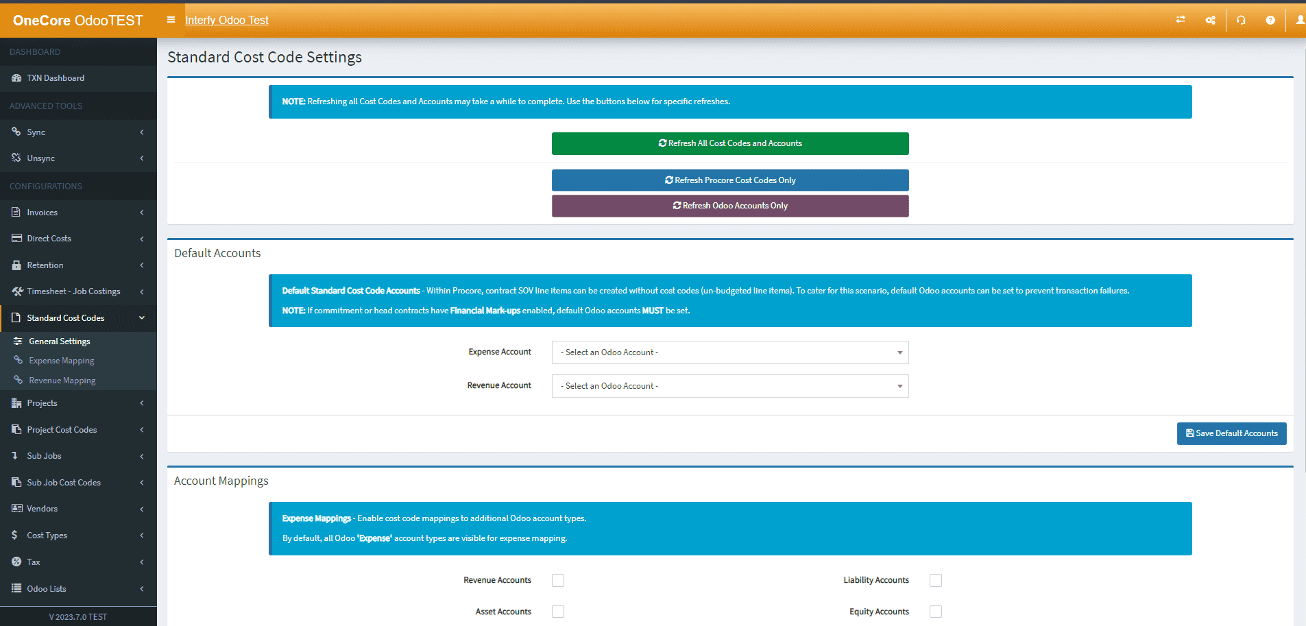
Task: Check the Asset Accounts checkbox
Action: (558, 612)
